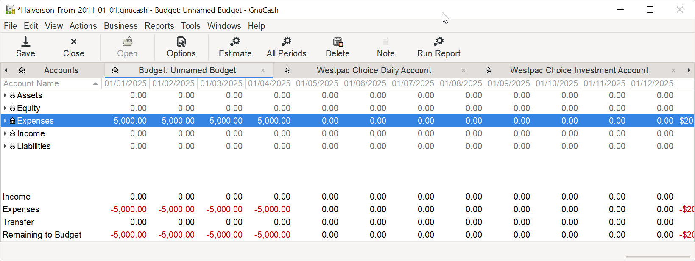
Task: Close the Budget: Unnamed Budget tab
Action: [263, 70]
